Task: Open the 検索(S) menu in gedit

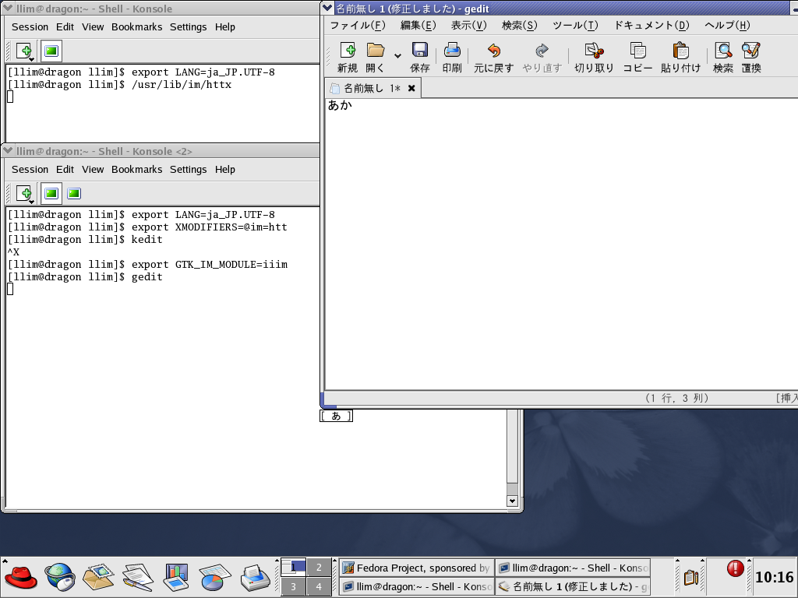Action: (519, 26)
